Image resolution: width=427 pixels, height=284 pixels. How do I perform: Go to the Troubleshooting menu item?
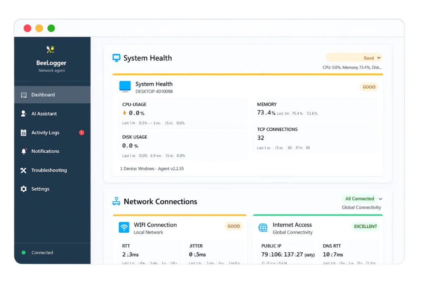click(x=49, y=170)
